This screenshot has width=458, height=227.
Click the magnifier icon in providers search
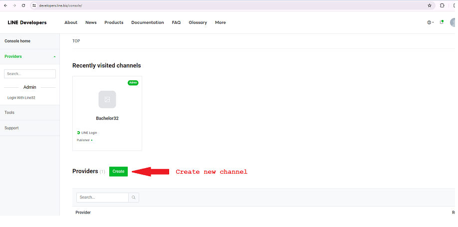134,198
